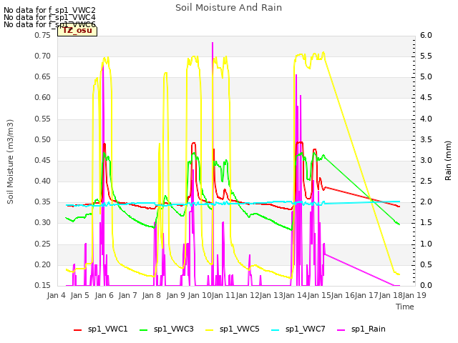The height and width of the screenshot is (343, 458).
Task: Click the 0.50 left axis value
Action: pos(42,140)
